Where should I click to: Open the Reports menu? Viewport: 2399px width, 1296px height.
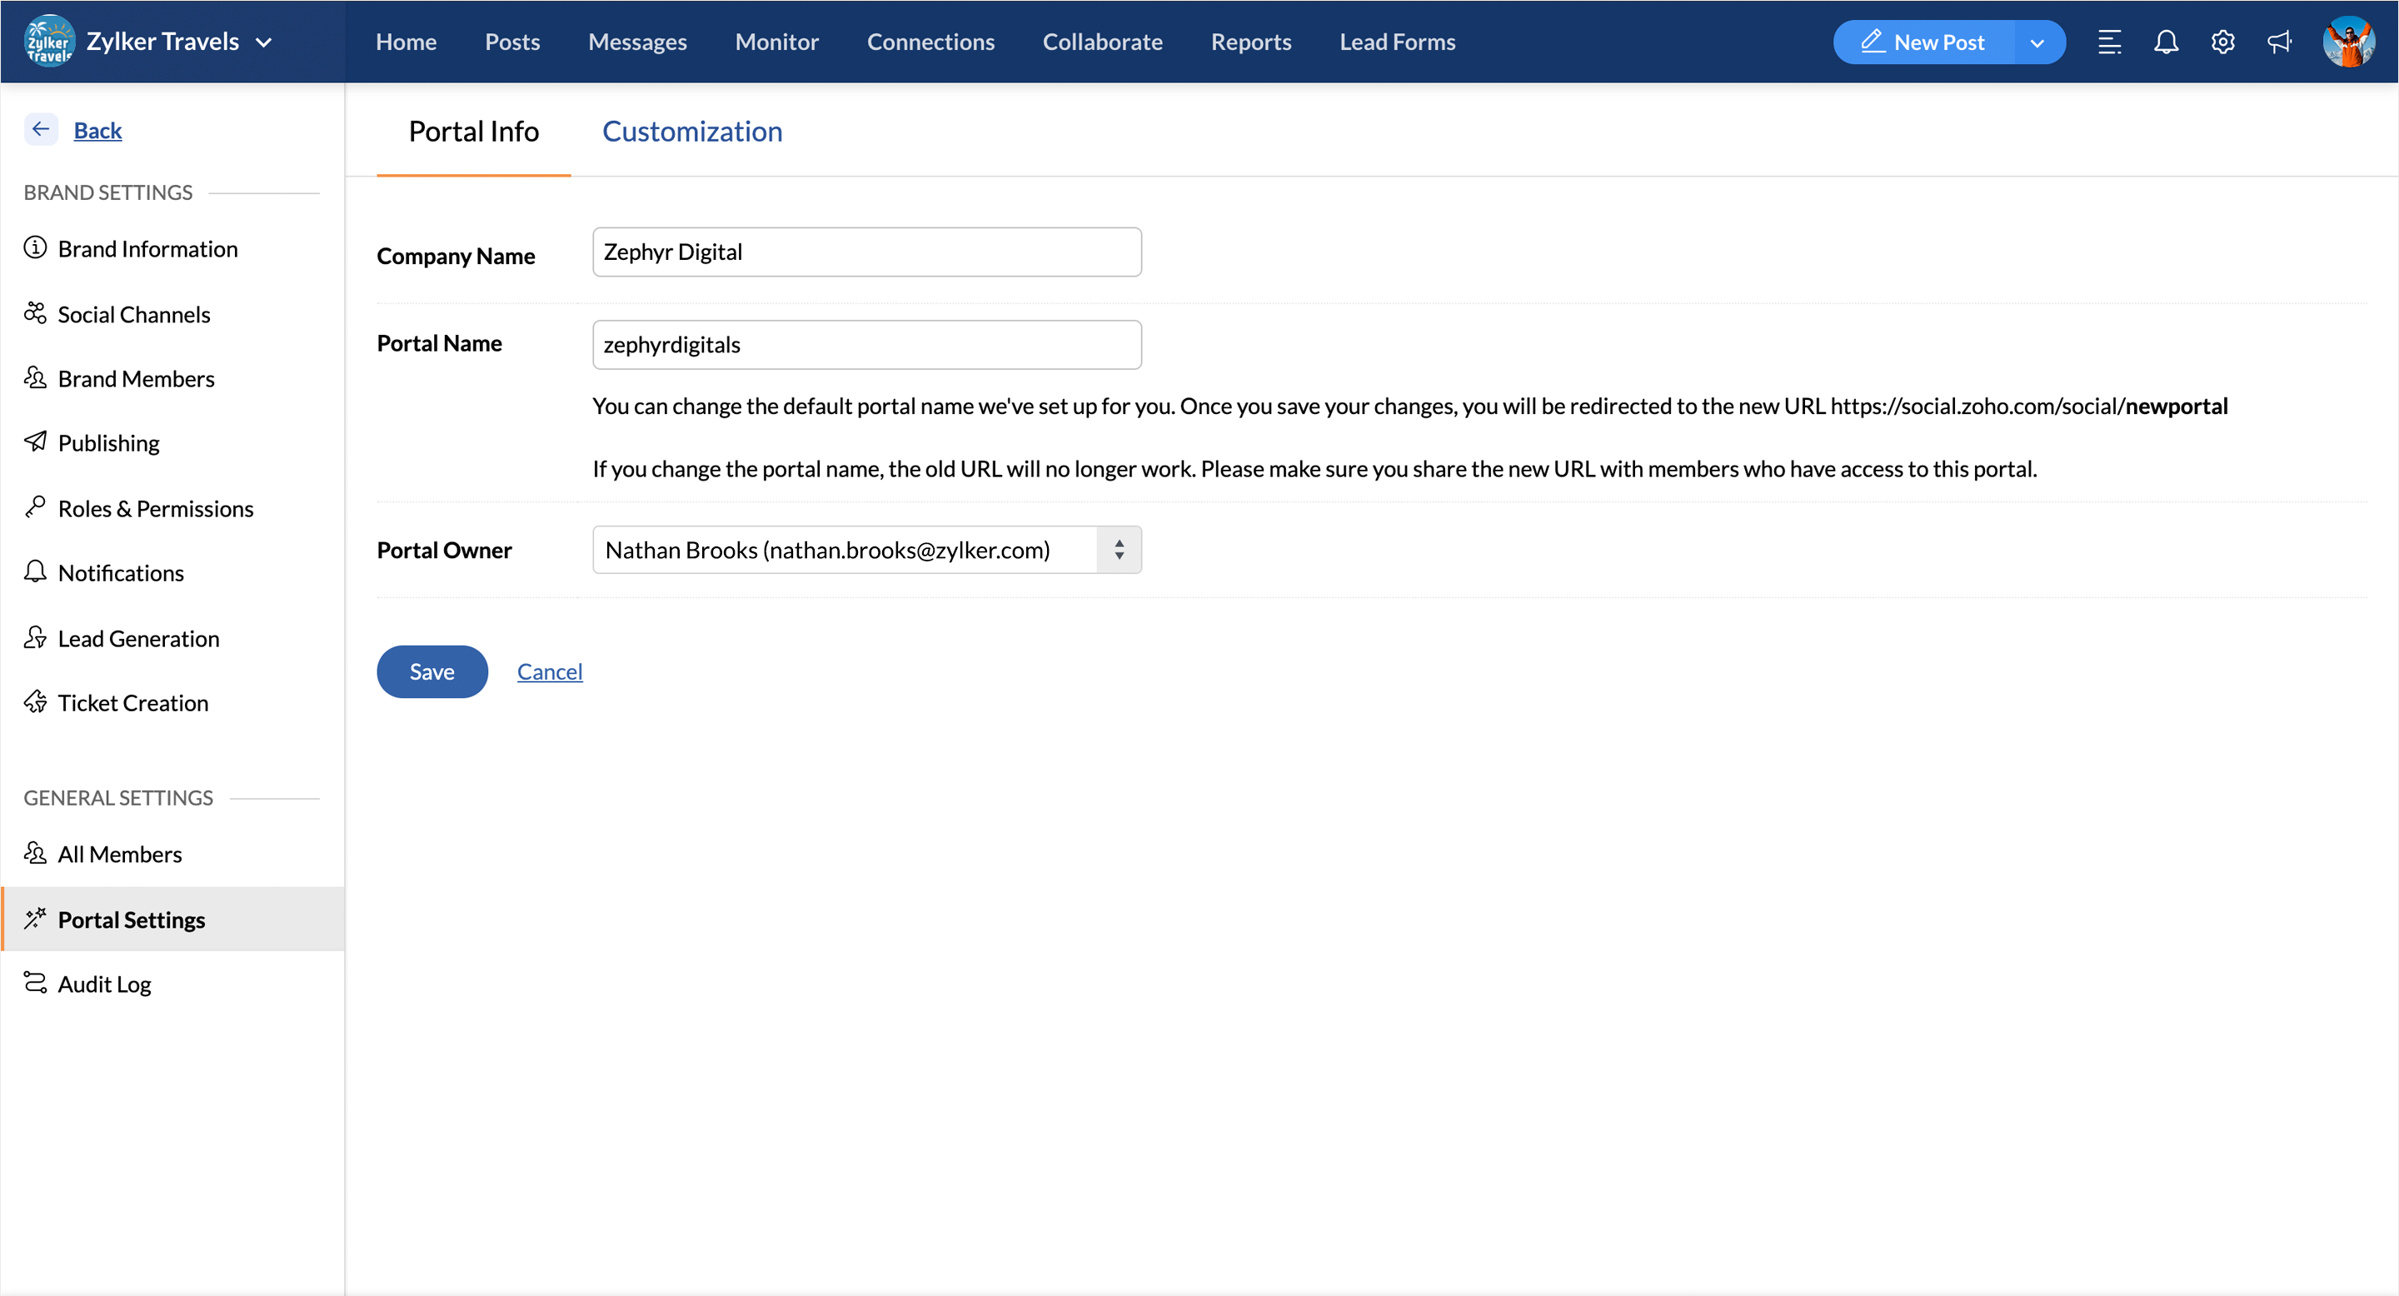point(1249,42)
